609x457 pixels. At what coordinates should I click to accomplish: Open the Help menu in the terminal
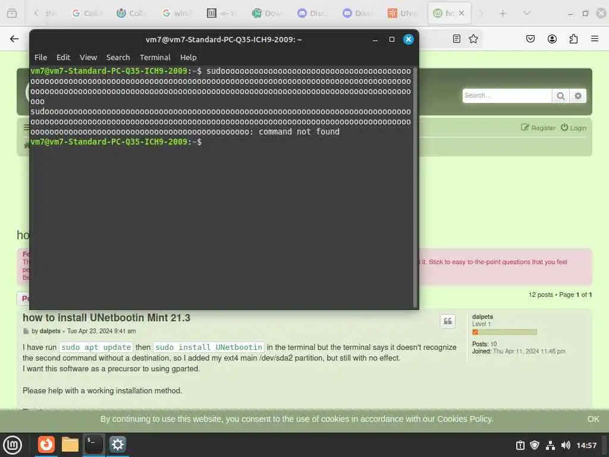point(189,58)
